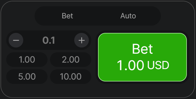Set bet amount to 10.00

click(71, 77)
